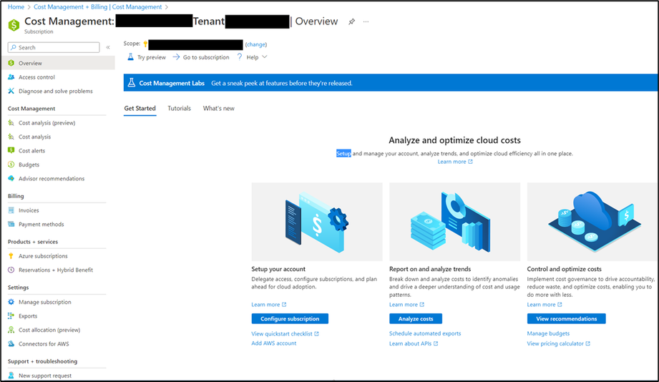This screenshot has height=382, width=659.
Task: Click the Azure subscriptions key icon
Action: [x=11, y=255]
